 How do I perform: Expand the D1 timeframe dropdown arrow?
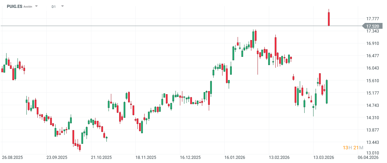point(62,6)
